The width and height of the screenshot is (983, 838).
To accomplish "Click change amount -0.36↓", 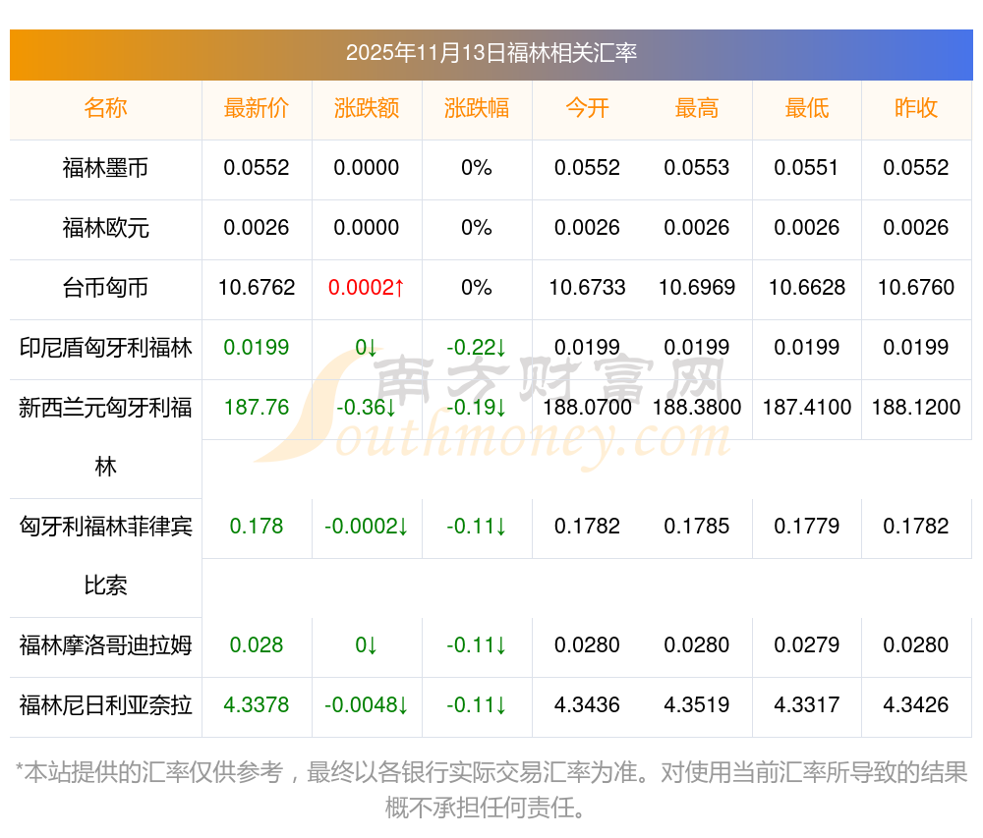I will coord(366,407).
